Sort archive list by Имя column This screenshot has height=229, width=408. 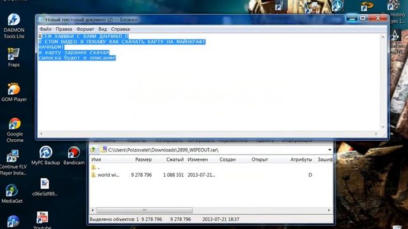pos(96,160)
